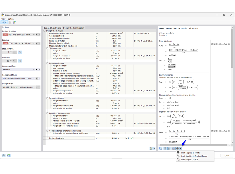Toggle the zoom-window icon in the formula toolbar
Screen dimensions: 235x174
pyautogui.click(x=173, y=149)
